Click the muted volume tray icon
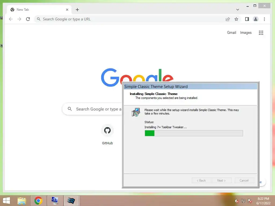 237,201
